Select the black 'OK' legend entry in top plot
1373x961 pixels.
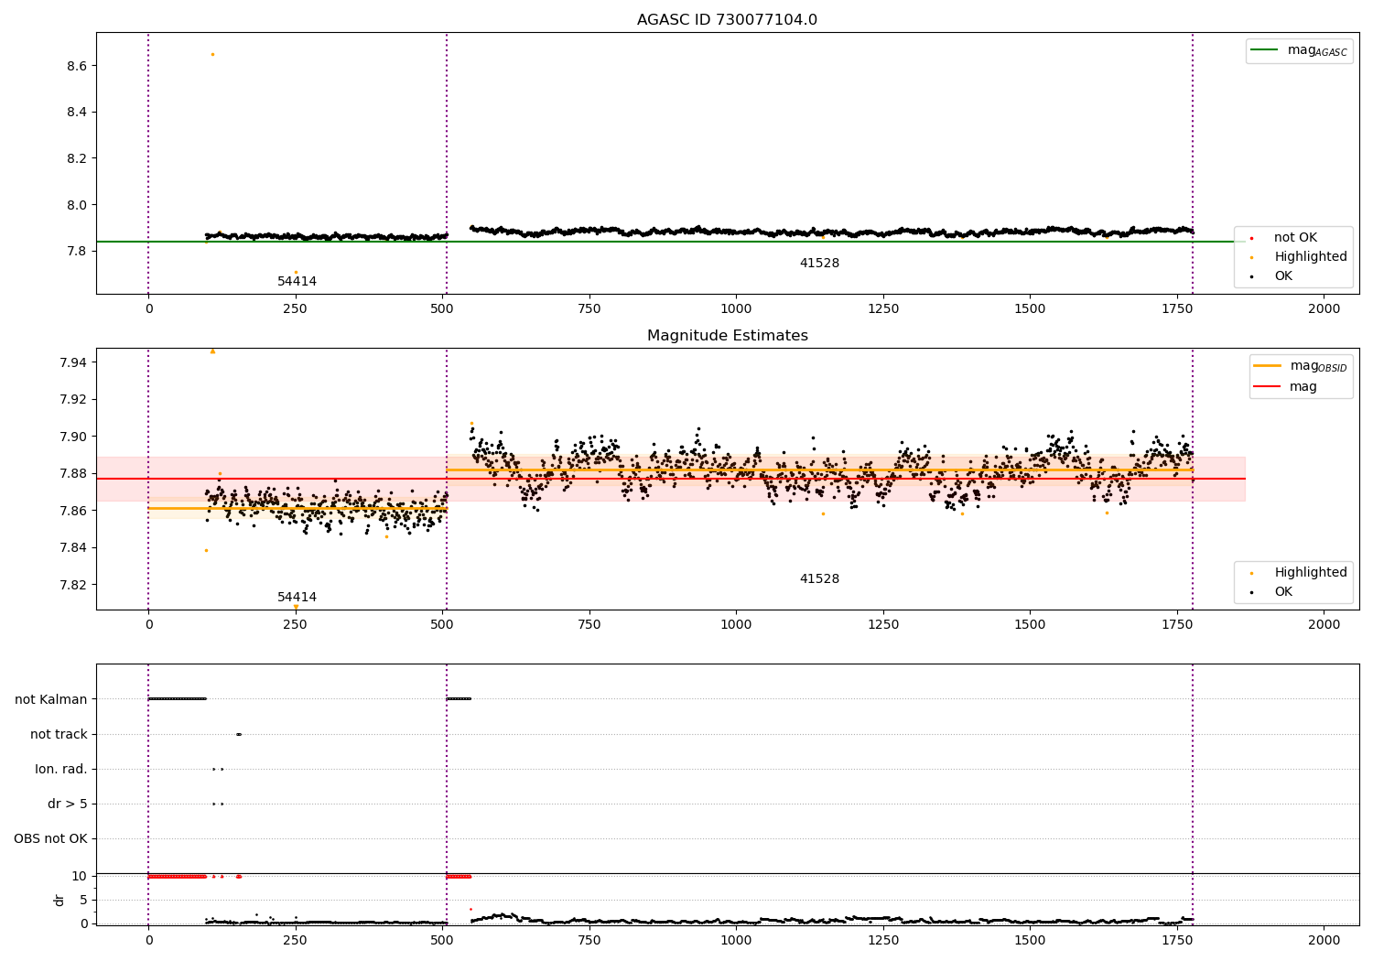coord(1272,276)
